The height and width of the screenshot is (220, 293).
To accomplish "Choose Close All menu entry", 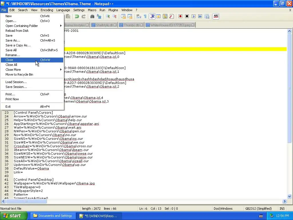I will (x=32, y=65).
